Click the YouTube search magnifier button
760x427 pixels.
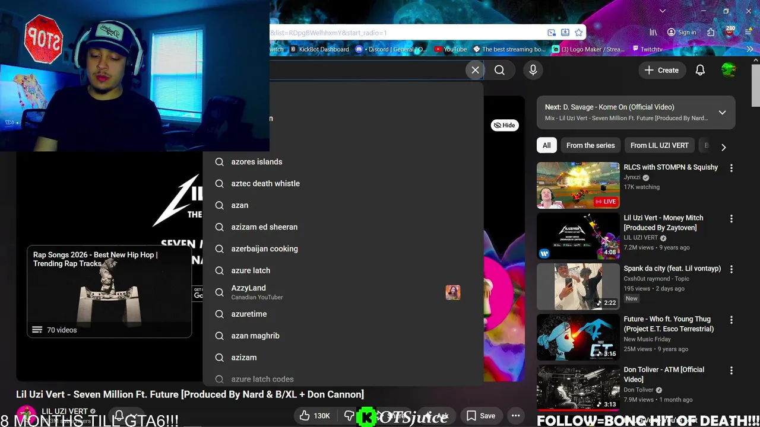(499, 70)
